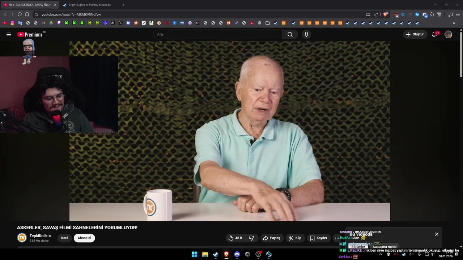Start voice search with the microphone icon
This screenshot has width=463, height=260.
point(306,34)
